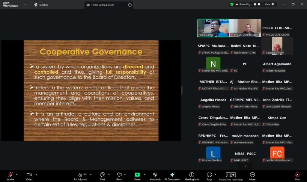Click the React heart icon
Image resolution: width=307 pixels, height=182 pixels.
(x=119, y=175)
